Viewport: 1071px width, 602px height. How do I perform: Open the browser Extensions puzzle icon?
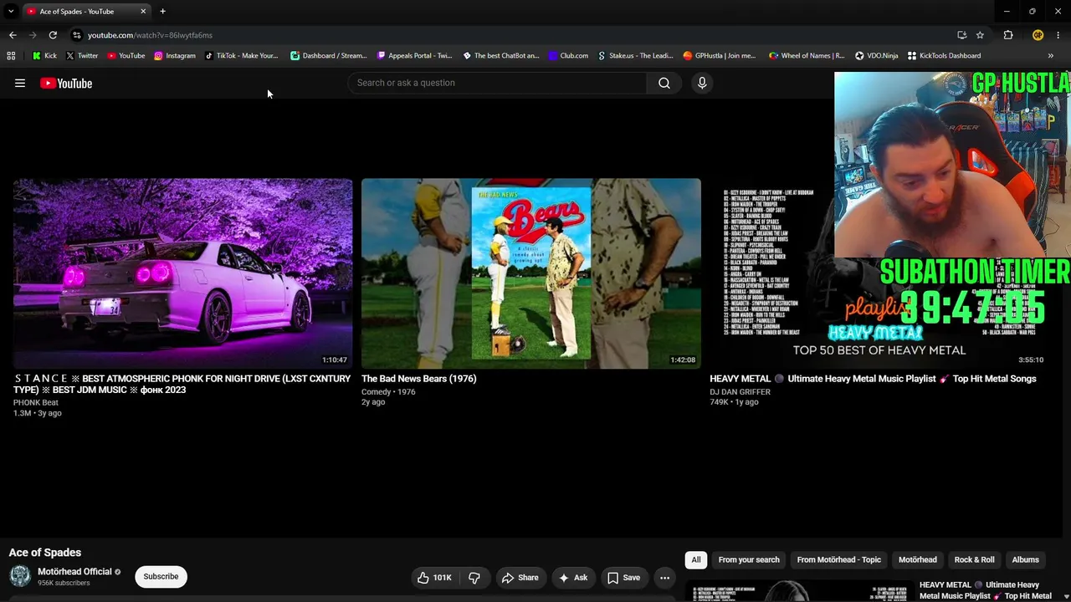1008,35
